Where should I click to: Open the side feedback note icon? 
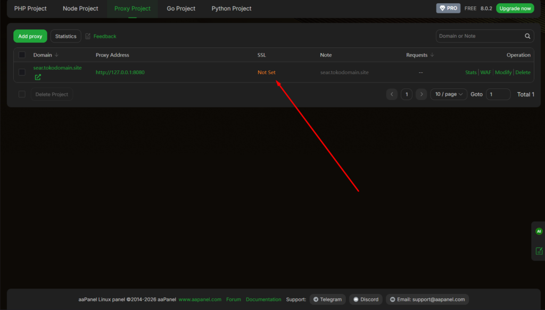pos(539,251)
